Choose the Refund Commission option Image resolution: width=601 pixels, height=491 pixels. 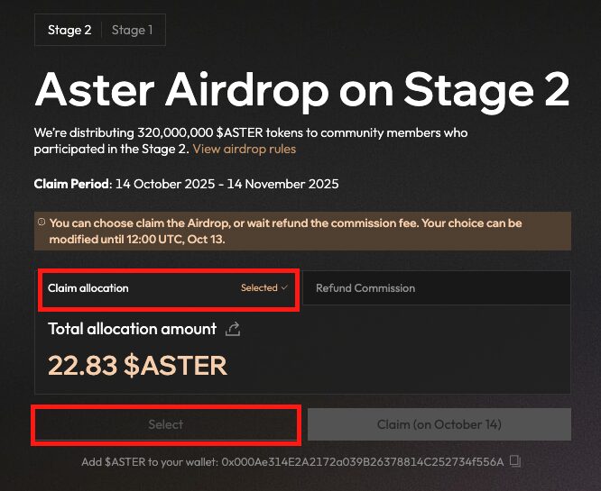pyautogui.click(x=365, y=288)
